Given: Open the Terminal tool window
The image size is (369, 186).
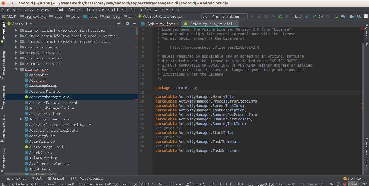Looking at the screenshot, I should pos(56,178).
